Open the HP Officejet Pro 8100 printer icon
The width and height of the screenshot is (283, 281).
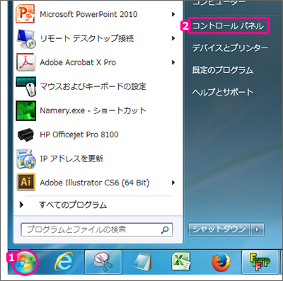click(26, 134)
